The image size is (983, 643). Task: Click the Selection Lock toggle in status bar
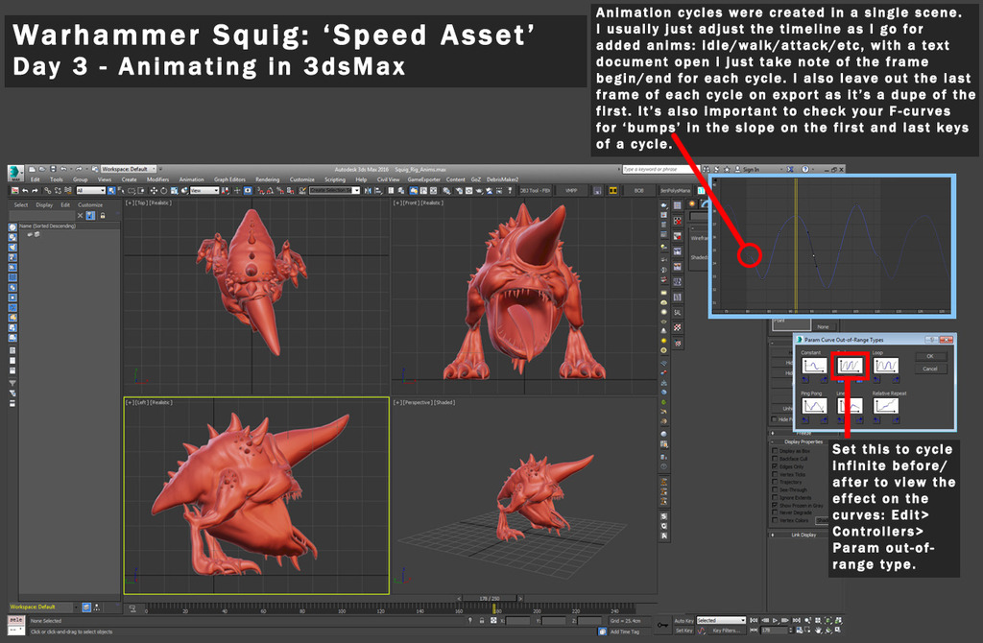482,620
